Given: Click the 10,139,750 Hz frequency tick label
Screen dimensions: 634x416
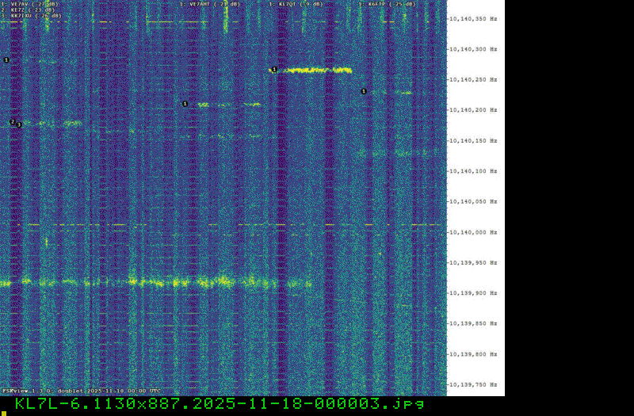Looking at the screenshot, I should pyautogui.click(x=473, y=385).
